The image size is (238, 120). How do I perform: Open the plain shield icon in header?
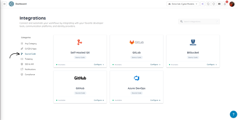214,4
